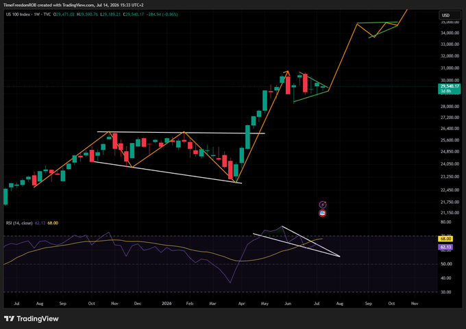Click the May label on the time axis

point(265,304)
